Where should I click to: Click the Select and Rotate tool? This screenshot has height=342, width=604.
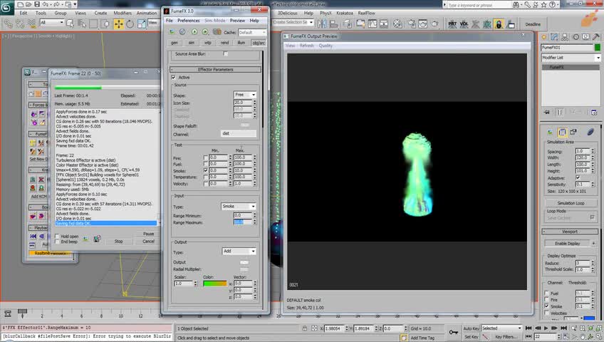click(x=130, y=24)
